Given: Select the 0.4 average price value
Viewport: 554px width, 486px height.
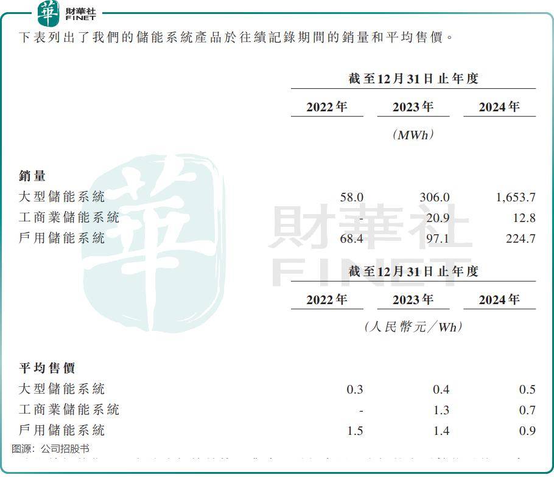Looking at the screenshot, I should 441,389.
